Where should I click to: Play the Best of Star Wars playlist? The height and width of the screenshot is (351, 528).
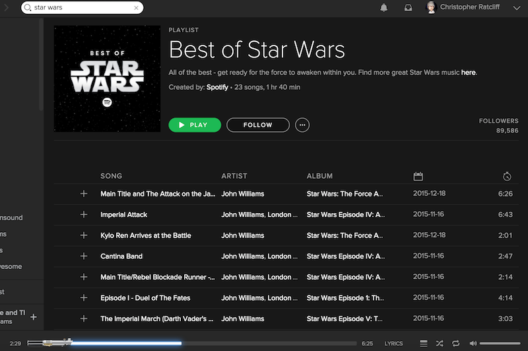[x=195, y=125]
